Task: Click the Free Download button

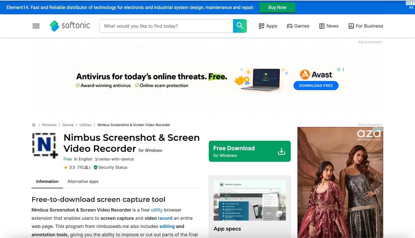Action: coord(250,151)
